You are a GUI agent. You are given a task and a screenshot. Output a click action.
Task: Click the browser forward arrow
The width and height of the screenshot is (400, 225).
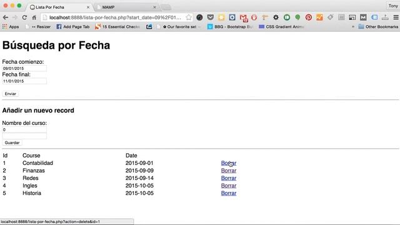(15, 17)
